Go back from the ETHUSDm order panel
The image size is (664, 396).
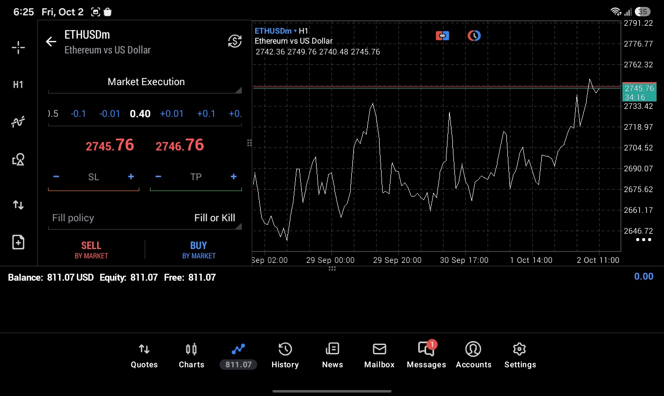click(51, 42)
